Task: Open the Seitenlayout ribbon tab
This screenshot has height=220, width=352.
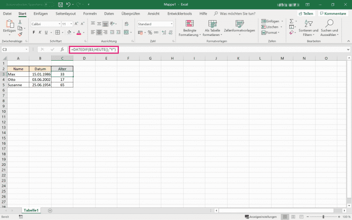Action: coord(67,14)
